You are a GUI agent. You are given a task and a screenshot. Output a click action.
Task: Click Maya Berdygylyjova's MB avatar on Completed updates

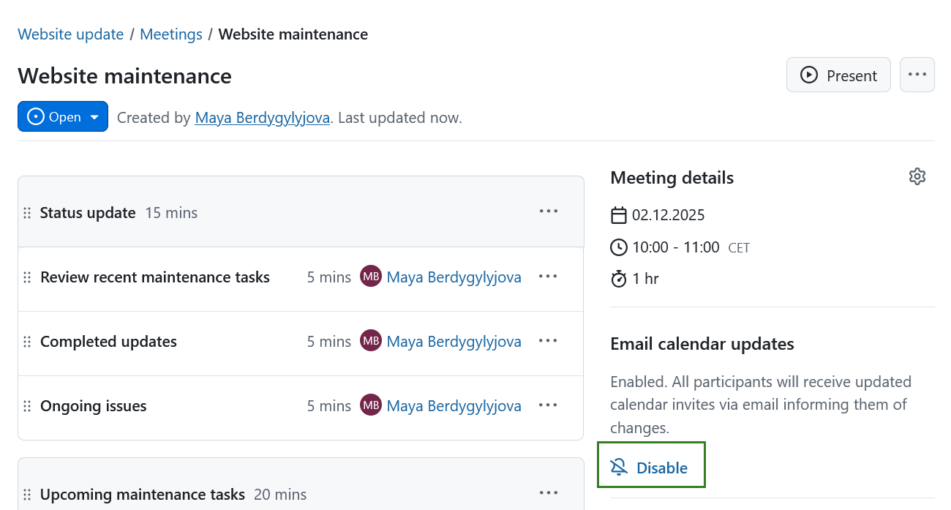pyautogui.click(x=371, y=340)
